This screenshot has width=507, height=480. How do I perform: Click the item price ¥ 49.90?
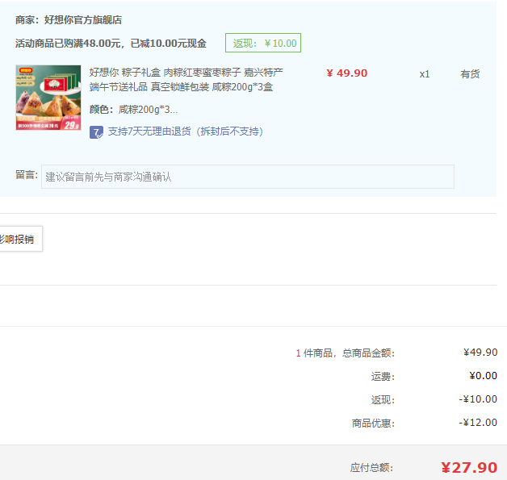[x=347, y=73]
